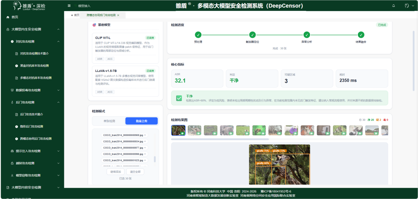This screenshot has width=418, height=199.
Task: Click the 继续添加 button
Action: 115,172
